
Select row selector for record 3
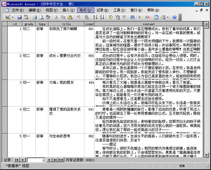[x=5, y=93]
